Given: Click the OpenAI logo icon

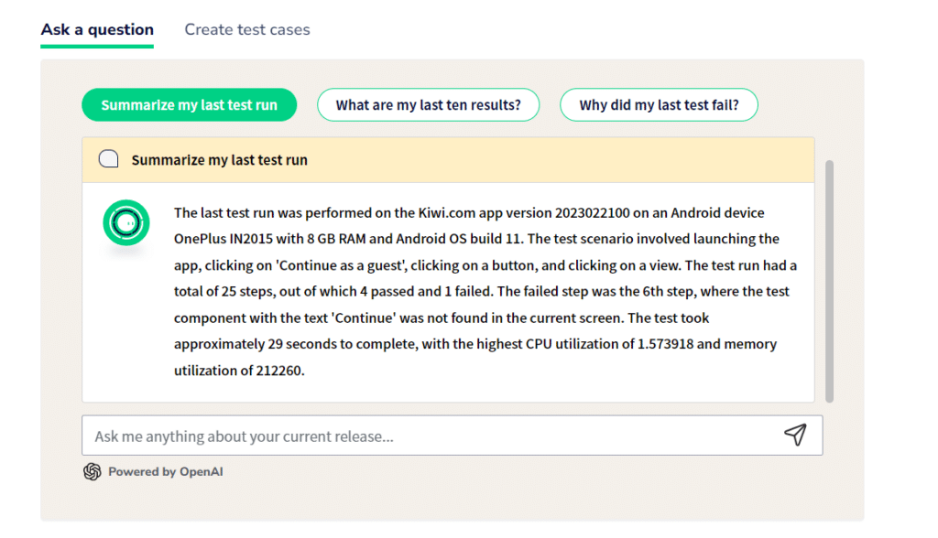Looking at the screenshot, I should click(x=93, y=471).
